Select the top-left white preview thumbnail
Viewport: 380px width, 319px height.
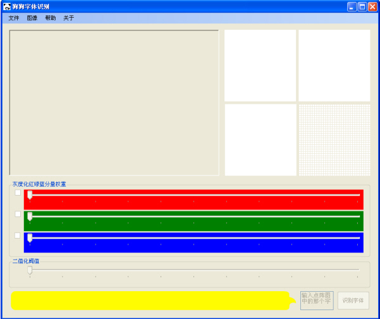click(260, 65)
